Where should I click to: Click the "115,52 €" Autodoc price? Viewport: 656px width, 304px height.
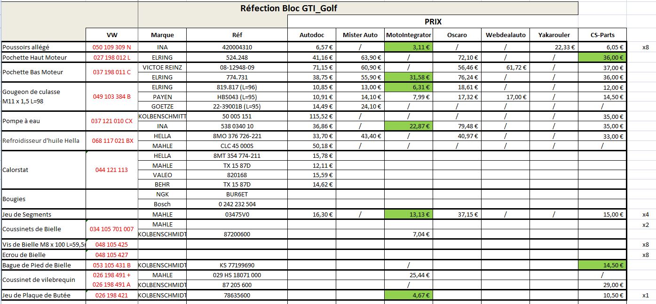click(x=312, y=117)
